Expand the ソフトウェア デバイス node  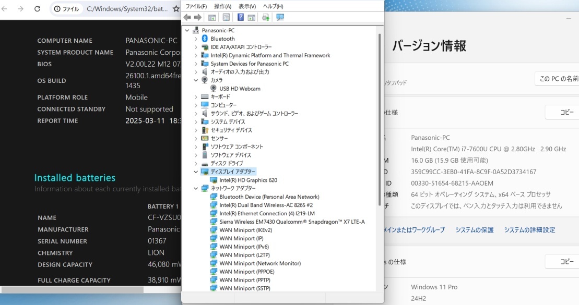(x=196, y=155)
